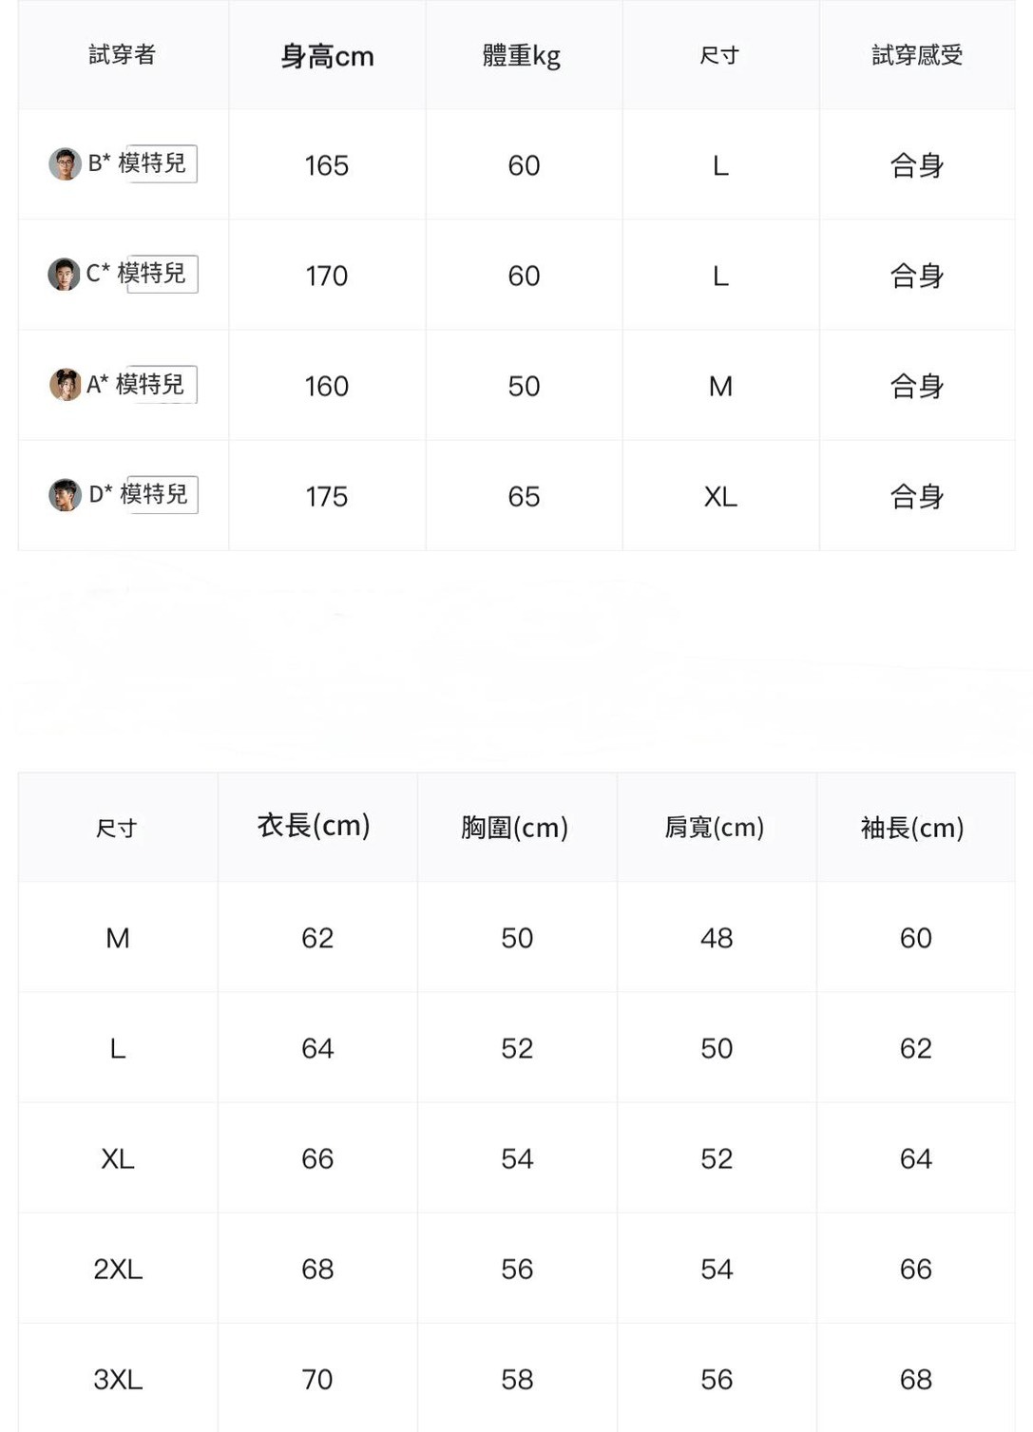Select the 體重kg column header
The height and width of the screenshot is (1432, 1033).
(522, 56)
